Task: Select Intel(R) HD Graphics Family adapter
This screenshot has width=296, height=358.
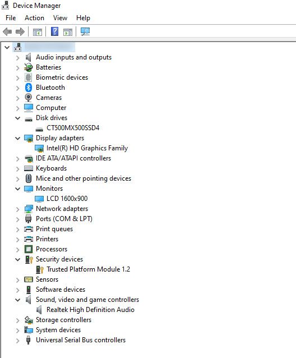Action: [87, 148]
